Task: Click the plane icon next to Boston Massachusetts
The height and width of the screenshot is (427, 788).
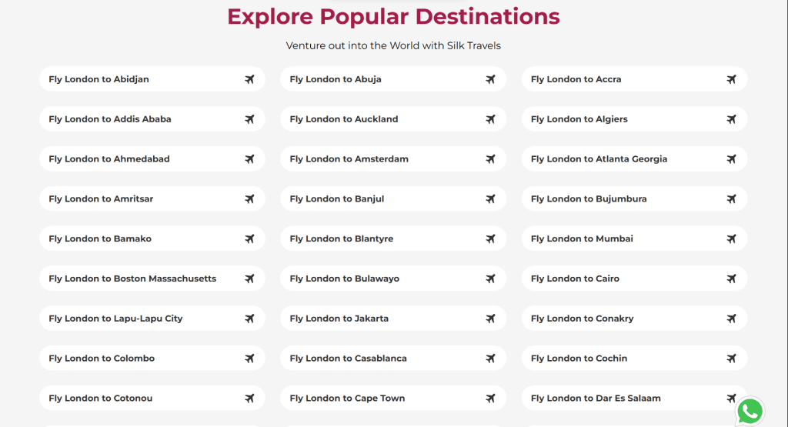Action: 250,279
